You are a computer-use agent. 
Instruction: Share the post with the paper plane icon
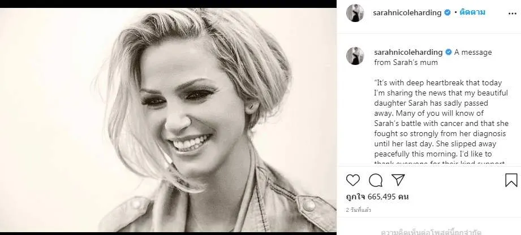click(398, 180)
